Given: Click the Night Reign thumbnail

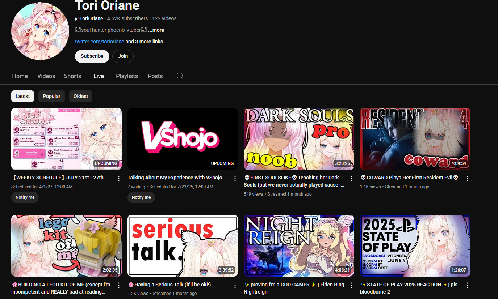Looking at the screenshot, I should tap(299, 246).
